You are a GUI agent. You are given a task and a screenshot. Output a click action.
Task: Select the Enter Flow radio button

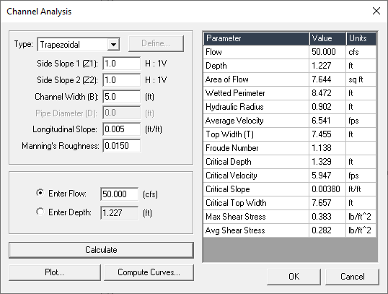tap(40, 193)
